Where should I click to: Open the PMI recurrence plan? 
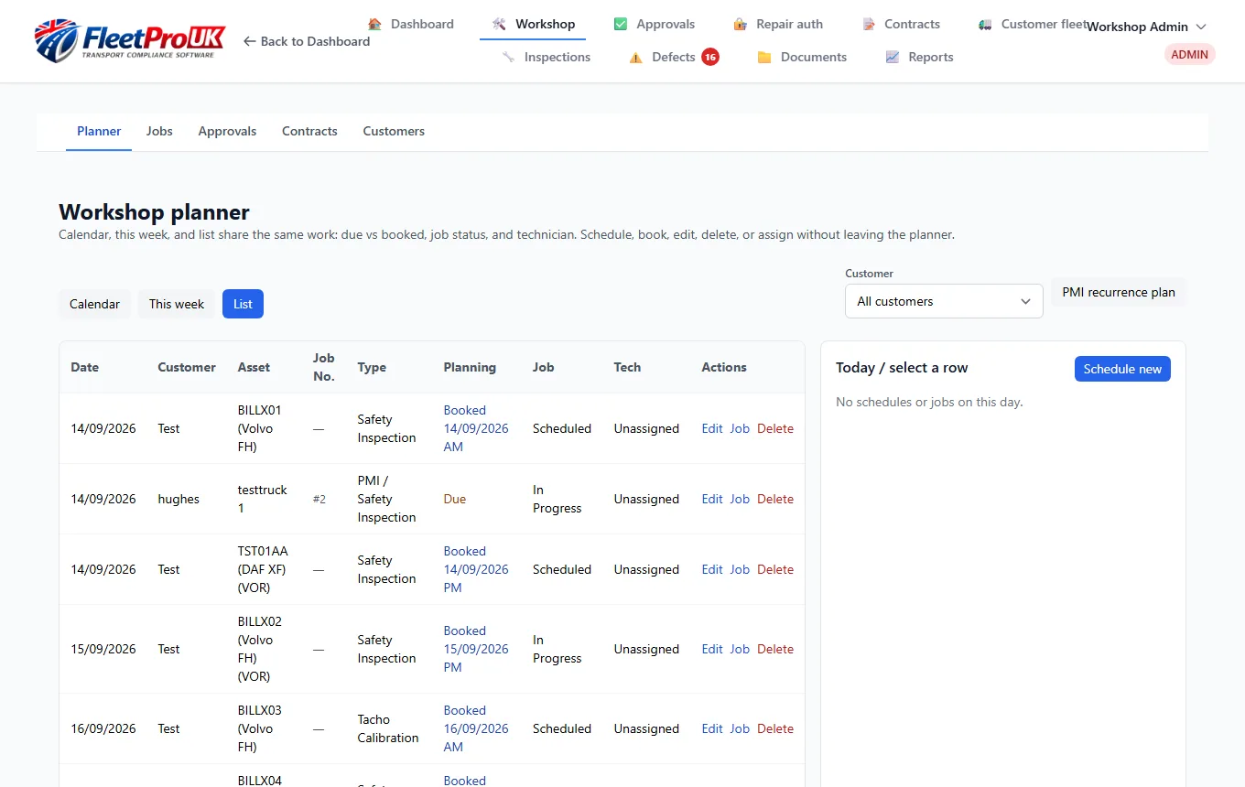point(1119,292)
